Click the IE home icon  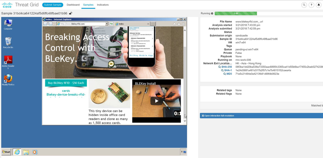[x=174, y=24]
